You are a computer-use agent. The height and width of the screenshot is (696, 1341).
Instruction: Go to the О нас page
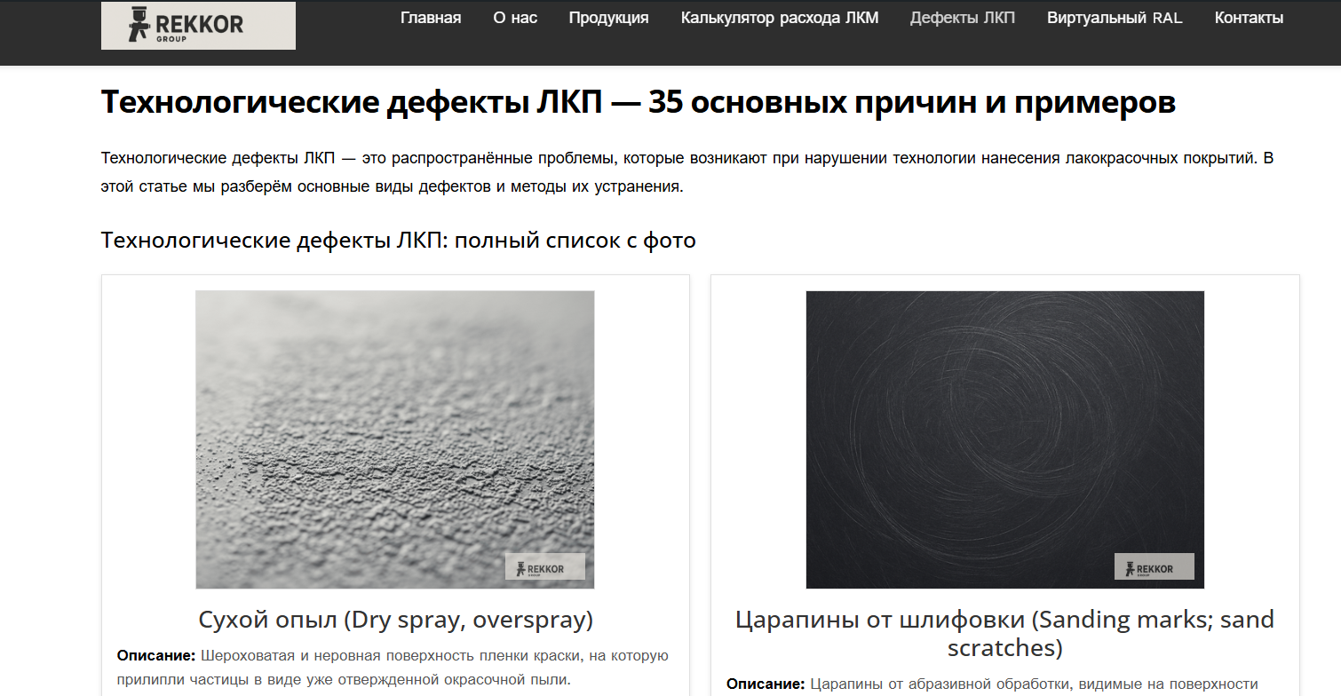click(515, 18)
